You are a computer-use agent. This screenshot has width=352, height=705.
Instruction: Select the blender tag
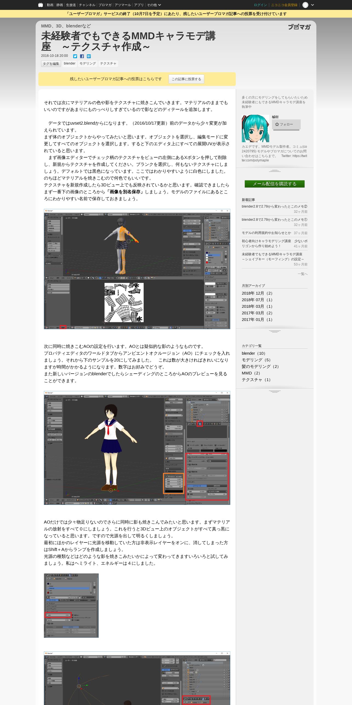[x=70, y=63]
